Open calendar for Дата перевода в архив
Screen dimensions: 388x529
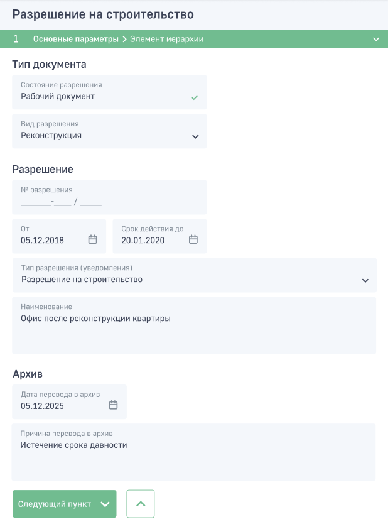pos(113,405)
